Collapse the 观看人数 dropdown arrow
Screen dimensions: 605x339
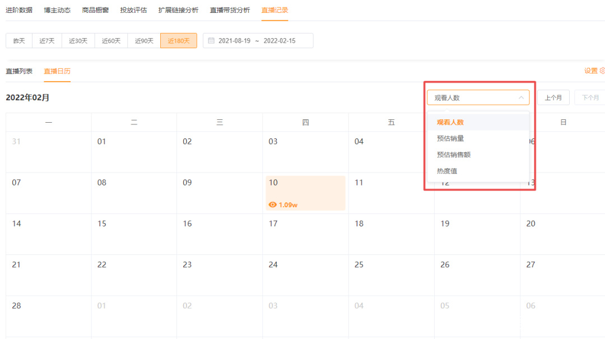(521, 97)
